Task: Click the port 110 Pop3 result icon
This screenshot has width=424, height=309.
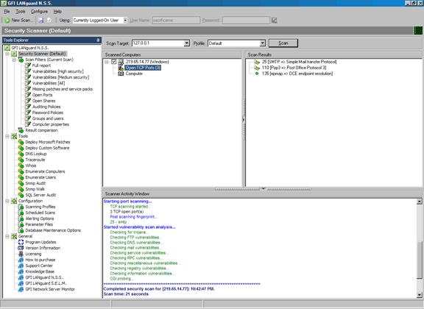Action: pos(257,68)
